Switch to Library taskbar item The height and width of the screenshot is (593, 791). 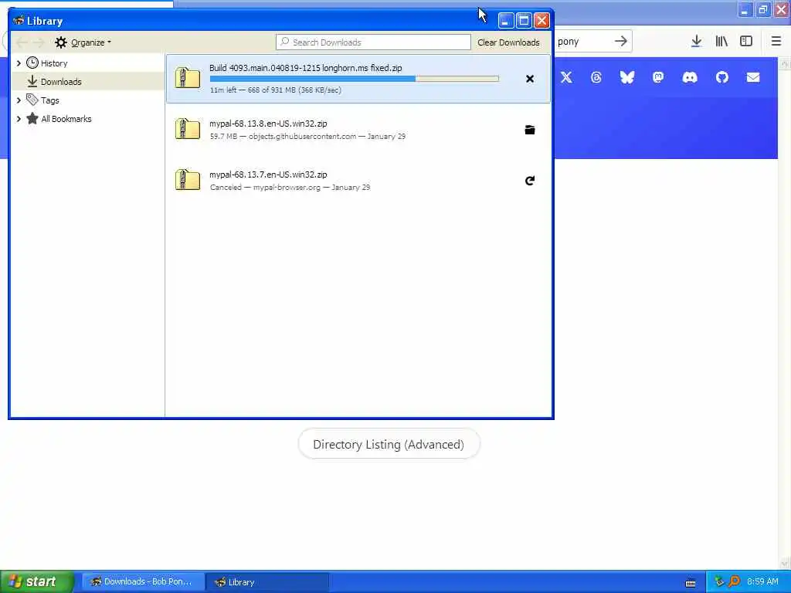[267, 582]
